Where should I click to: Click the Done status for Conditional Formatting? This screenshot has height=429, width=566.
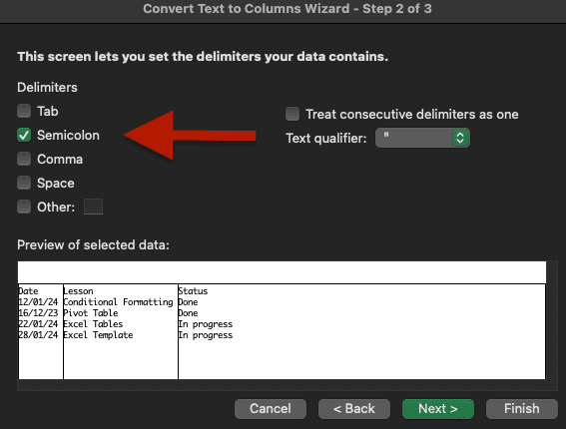point(188,302)
